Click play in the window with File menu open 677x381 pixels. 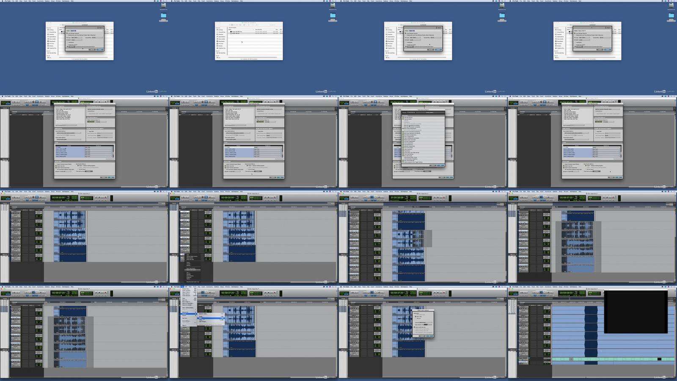[269, 293]
